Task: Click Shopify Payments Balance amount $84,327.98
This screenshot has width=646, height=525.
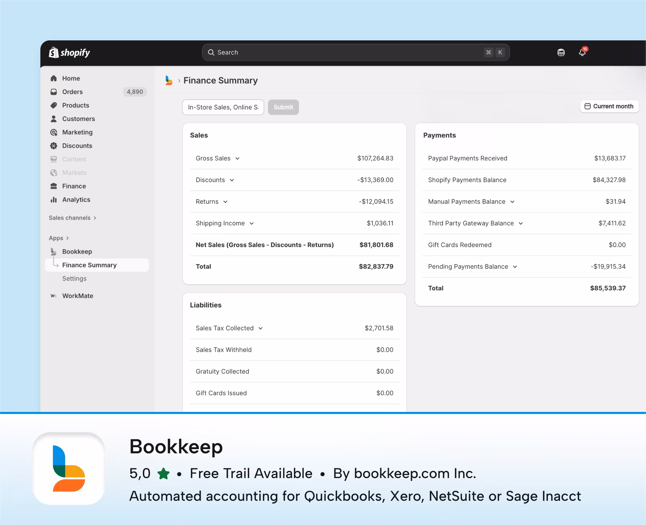Action: click(x=609, y=180)
